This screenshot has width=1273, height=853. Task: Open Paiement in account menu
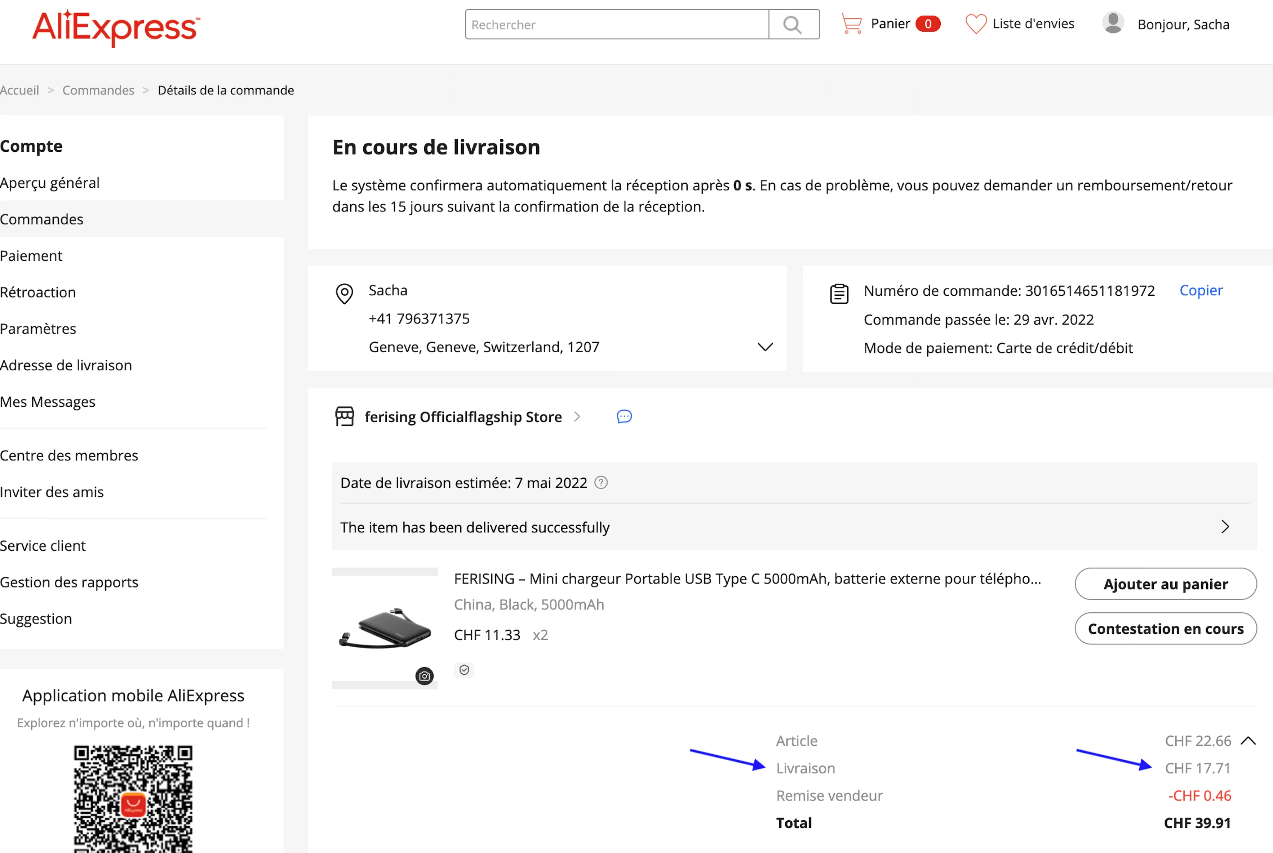click(31, 256)
